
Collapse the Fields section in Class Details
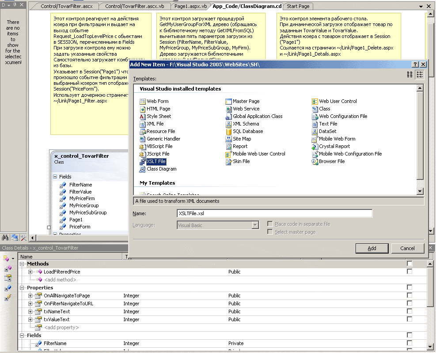(x=22, y=335)
